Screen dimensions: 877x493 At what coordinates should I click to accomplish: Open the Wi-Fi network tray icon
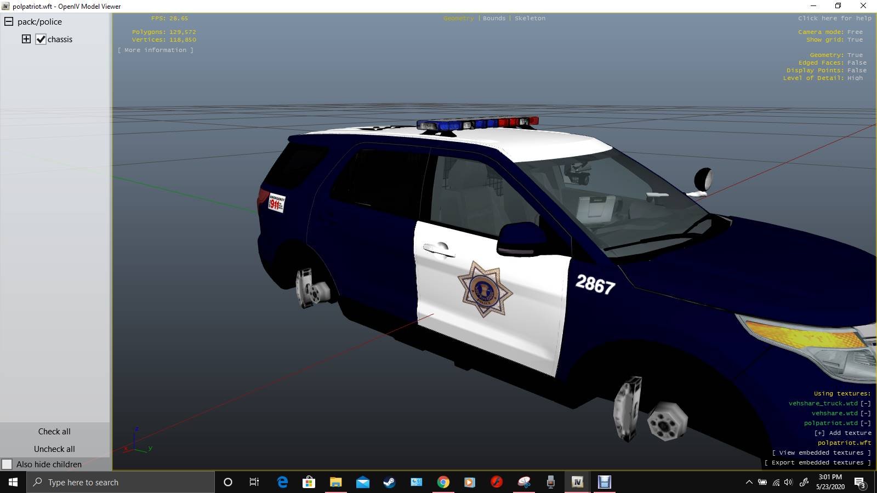pyautogui.click(x=776, y=482)
